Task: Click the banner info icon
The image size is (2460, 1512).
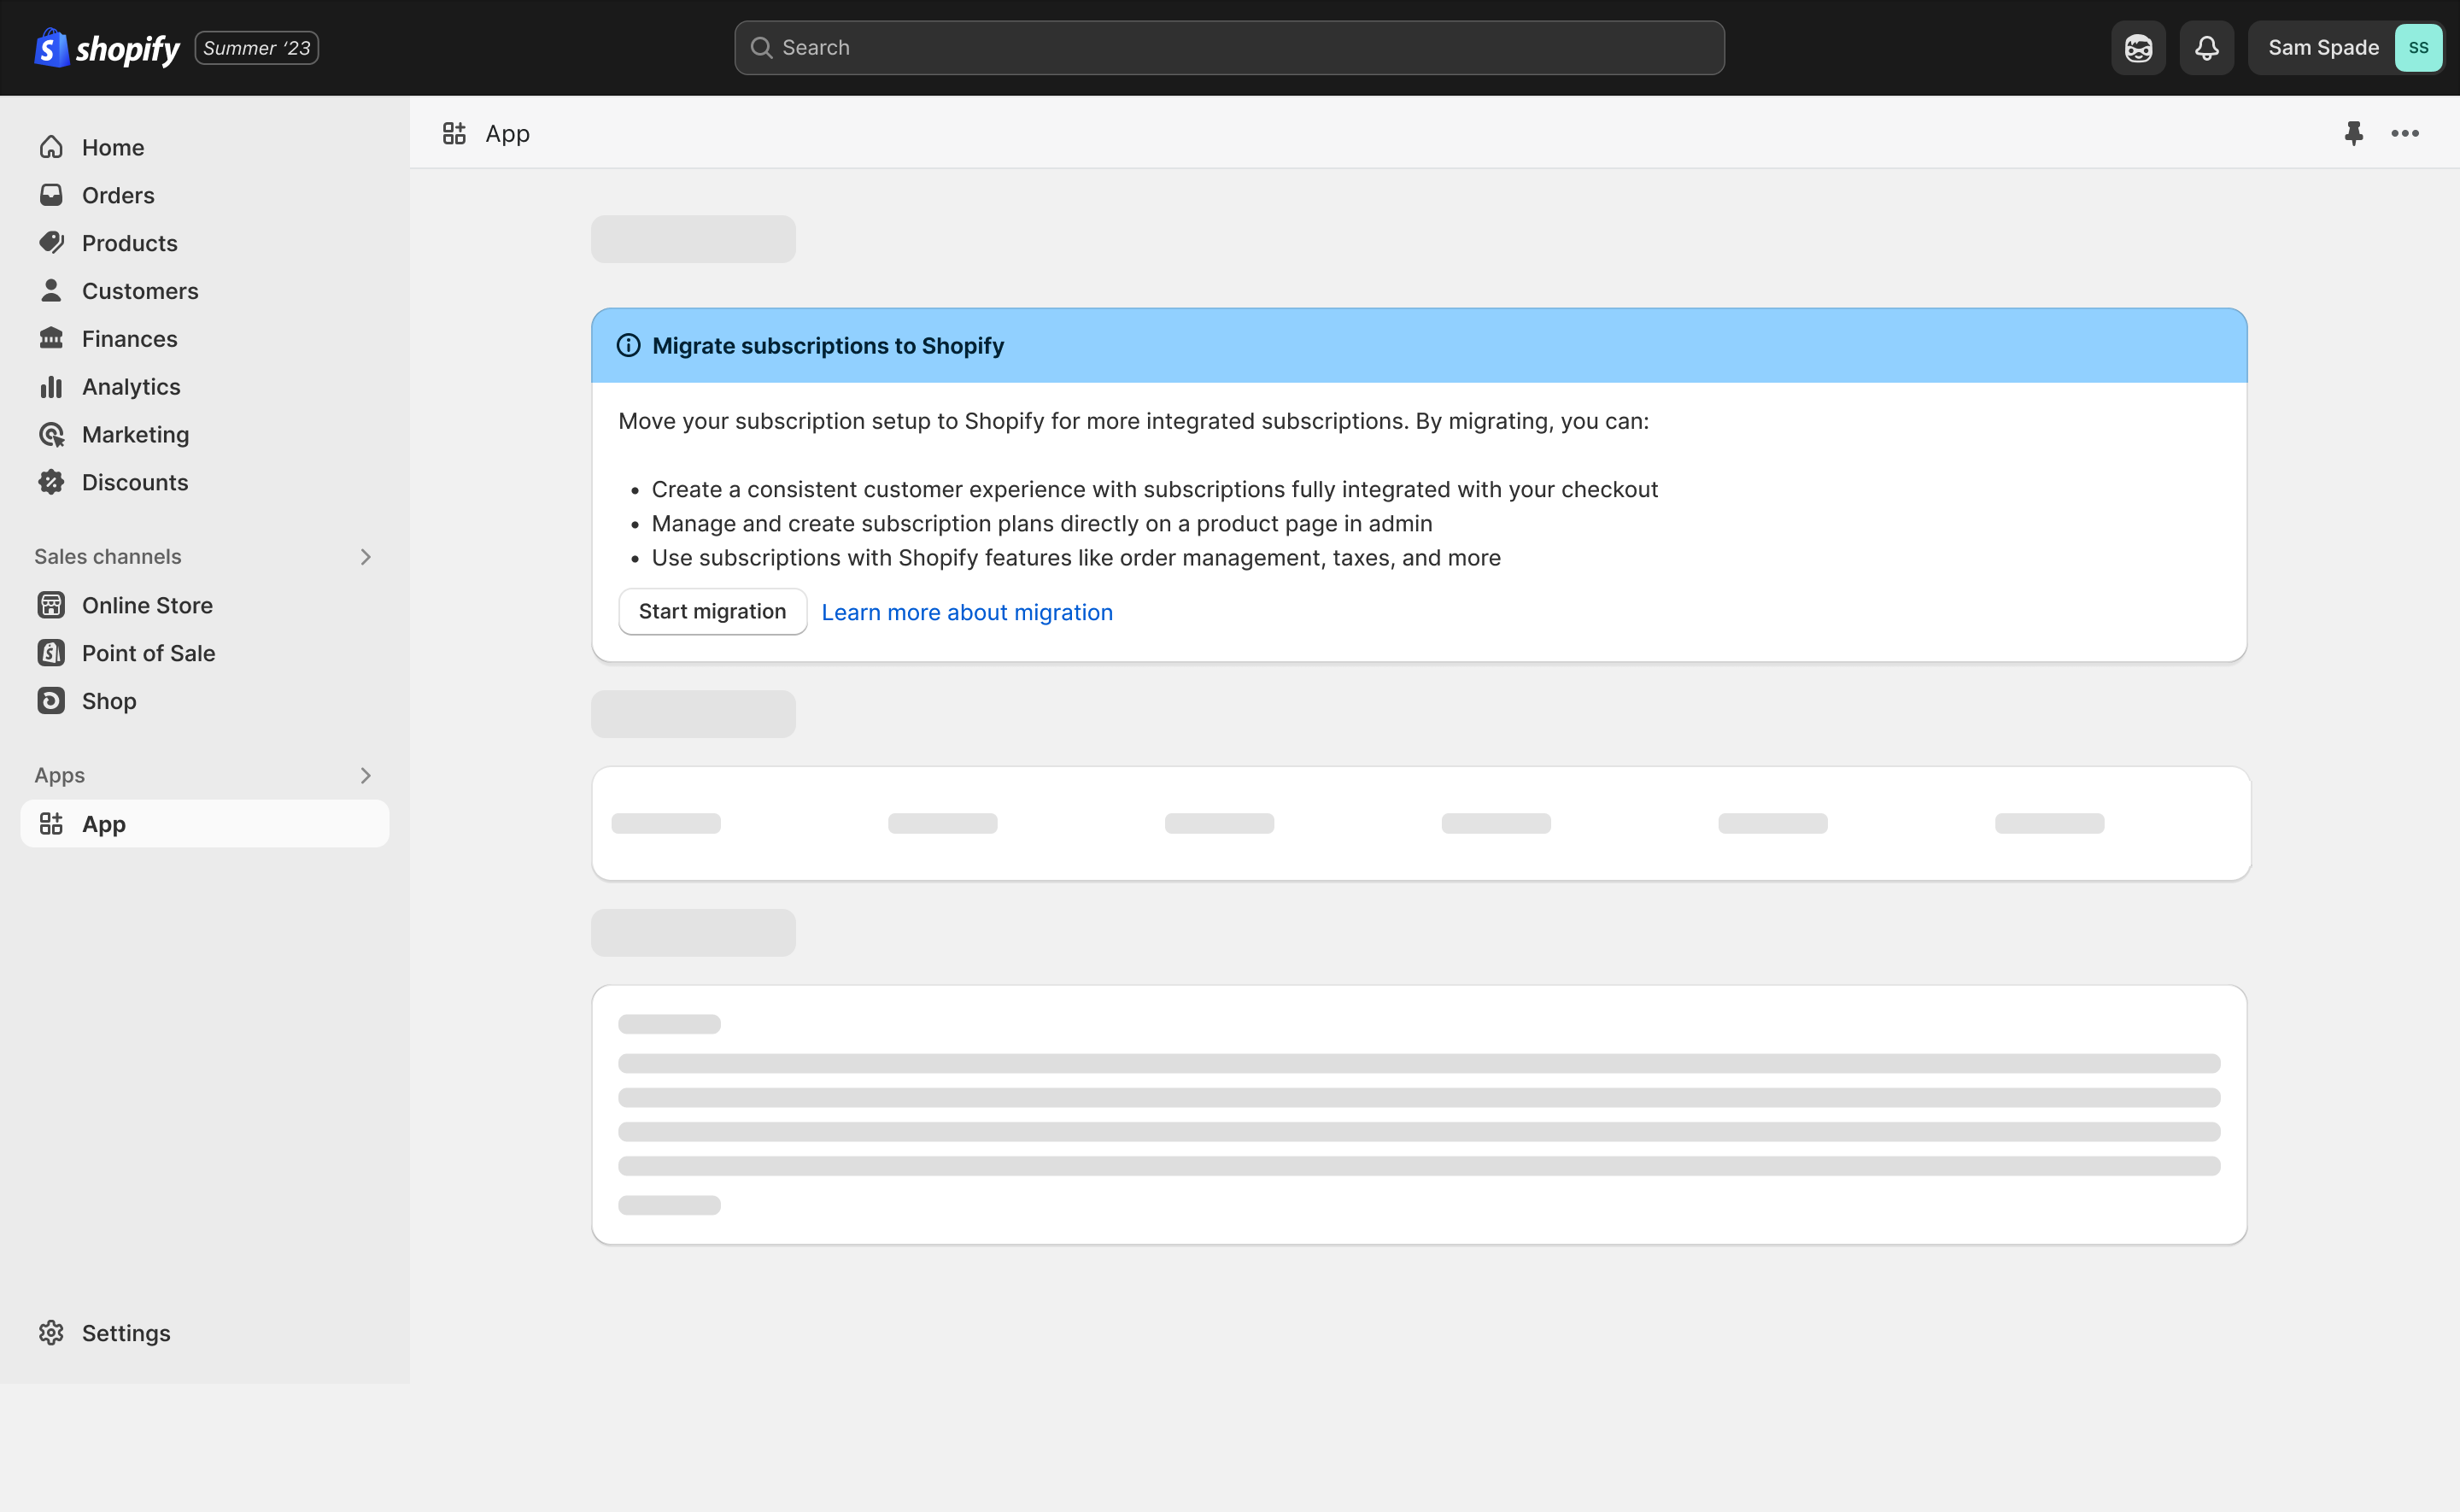Action: click(628, 346)
